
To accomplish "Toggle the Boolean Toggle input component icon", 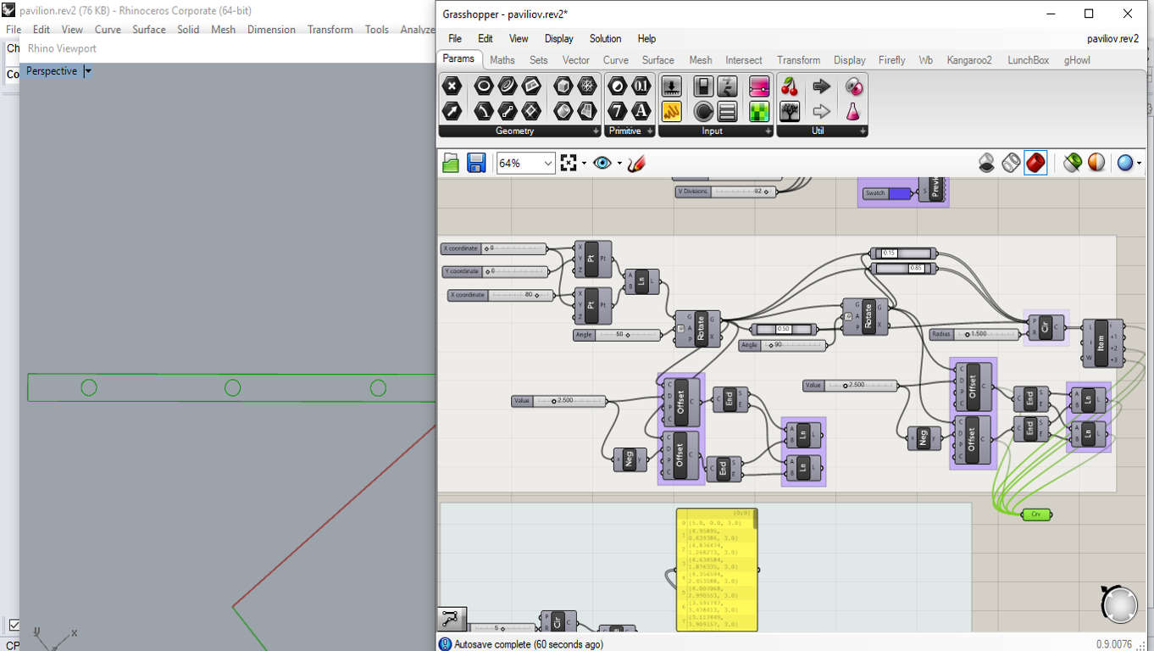I will 703,86.
